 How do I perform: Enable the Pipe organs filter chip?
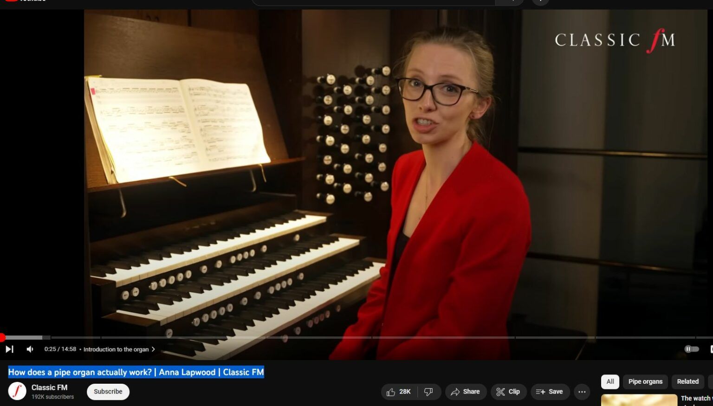[x=645, y=381]
